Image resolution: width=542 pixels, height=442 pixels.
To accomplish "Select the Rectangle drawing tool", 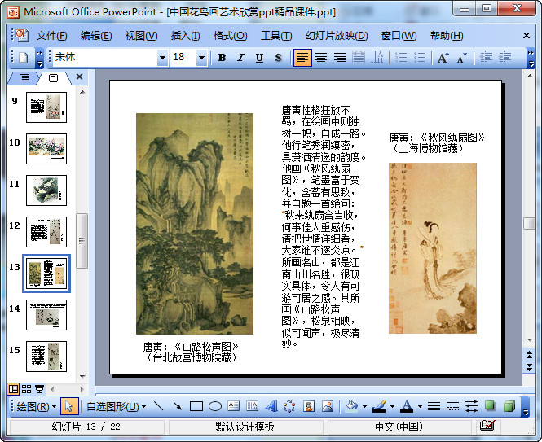I will click(x=196, y=406).
